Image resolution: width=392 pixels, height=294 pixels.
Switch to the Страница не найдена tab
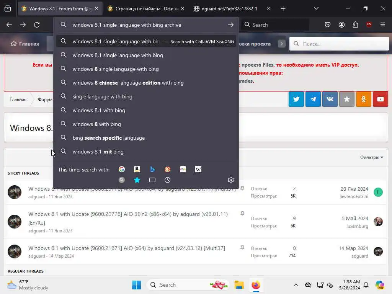(146, 9)
